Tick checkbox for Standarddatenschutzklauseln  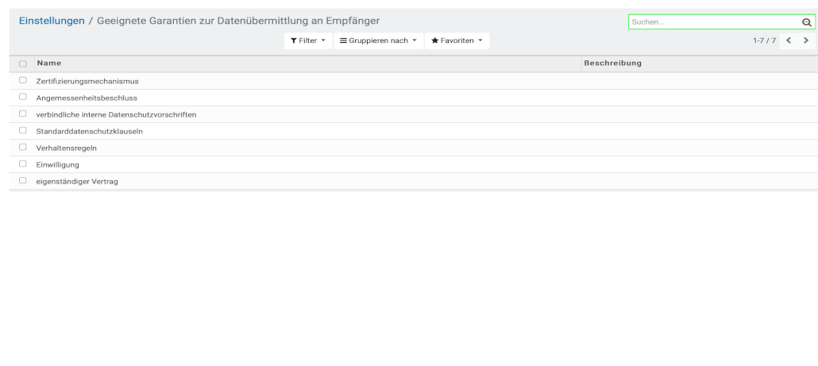coord(23,131)
